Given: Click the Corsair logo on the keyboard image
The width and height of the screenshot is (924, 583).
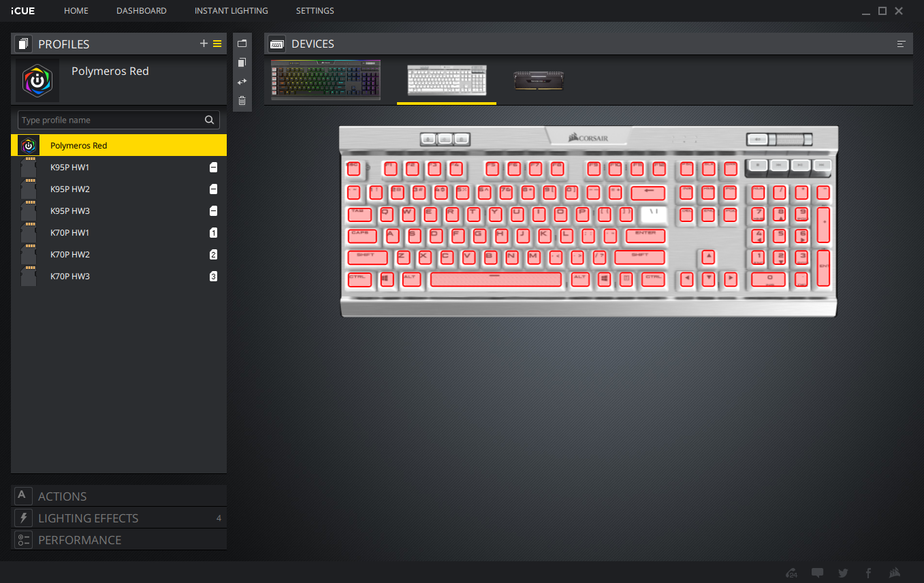Looking at the screenshot, I should pyautogui.click(x=588, y=138).
